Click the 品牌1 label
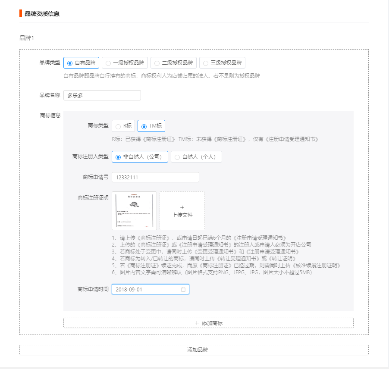The width and height of the screenshot is (389, 369). coord(27,38)
